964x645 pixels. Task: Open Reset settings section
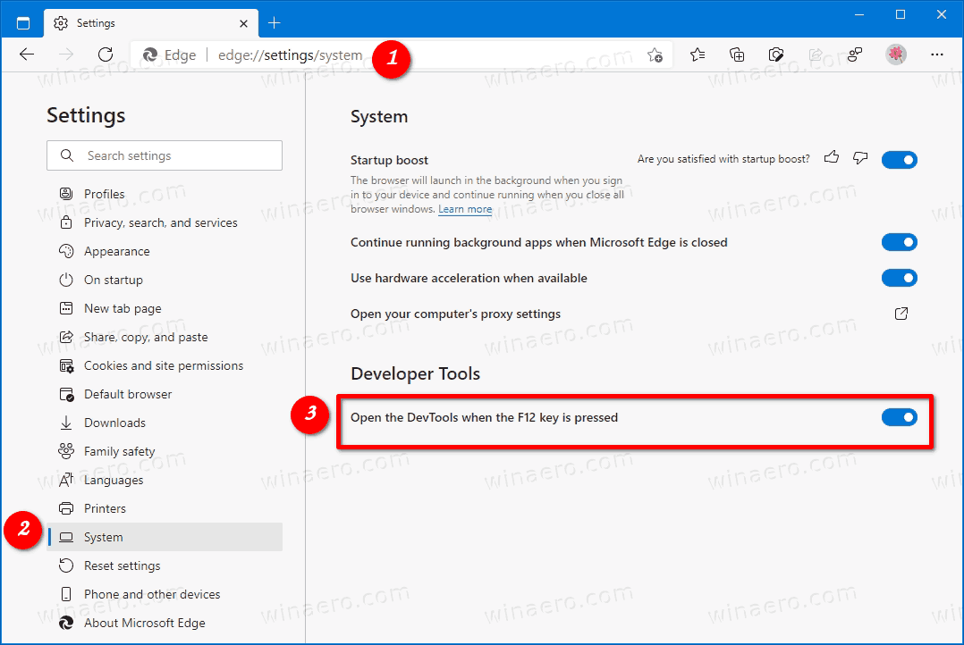pyautogui.click(x=165, y=565)
